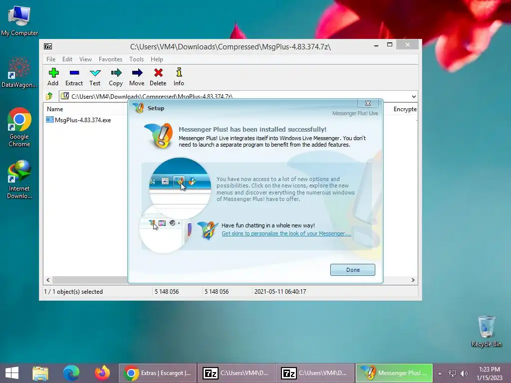The image size is (511, 383).
Task: Click the up-folder icon beside address bar
Action: pos(49,96)
